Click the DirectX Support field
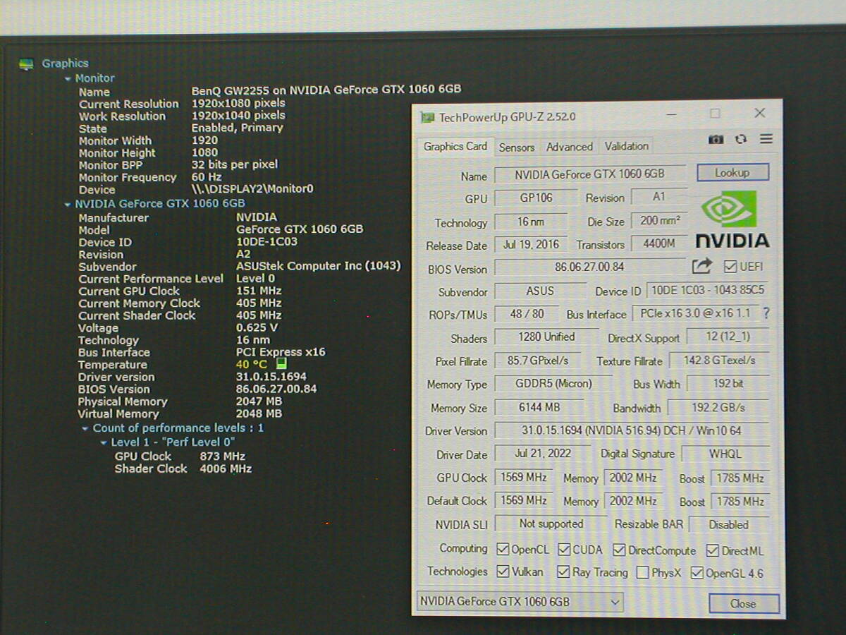 (728, 337)
